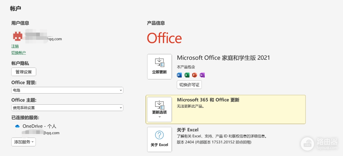The height and width of the screenshot is (156, 343).
Task: Click the 帐户隐私 heading
Action: pos(20,63)
